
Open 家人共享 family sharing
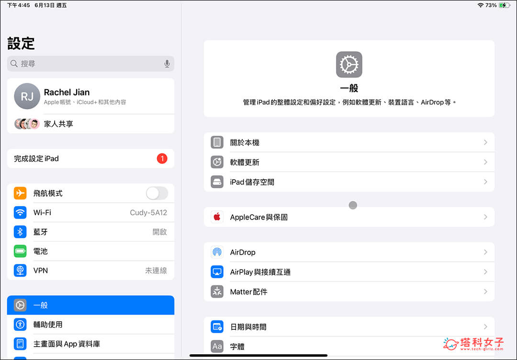[x=90, y=124]
